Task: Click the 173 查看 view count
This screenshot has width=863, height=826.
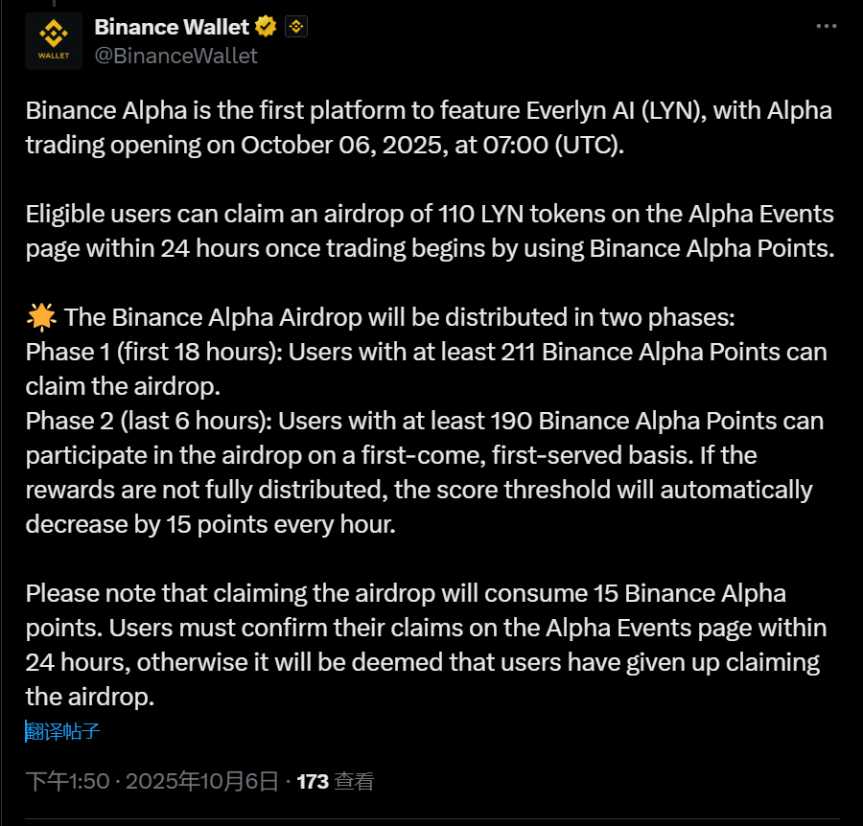Action: coord(335,782)
